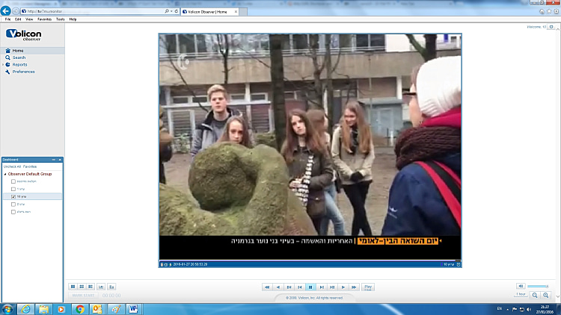Expand the Reports section arrow
Screen dimensions: 561x315
pos(3,65)
